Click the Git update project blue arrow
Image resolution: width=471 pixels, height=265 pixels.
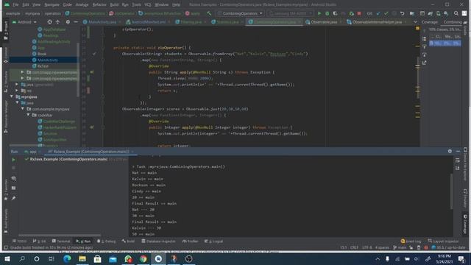click(378, 13)
